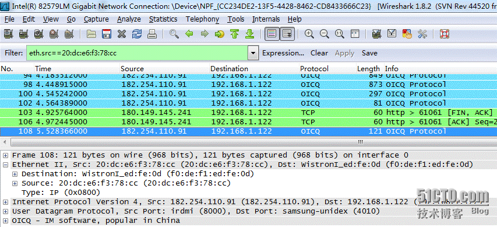This screenshot has height=227, width=497.
Task: Go forward in packet history arrow
Action: (205, 34)
